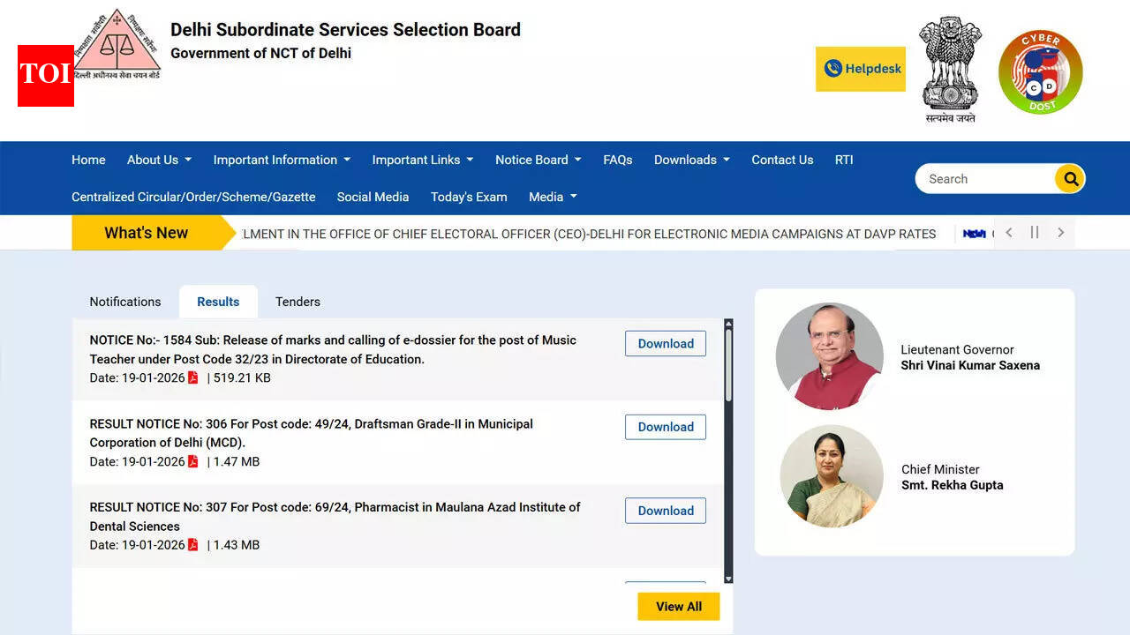
Task: Click the previous arrow on the news ticker
Action: tap(1009, 232)
